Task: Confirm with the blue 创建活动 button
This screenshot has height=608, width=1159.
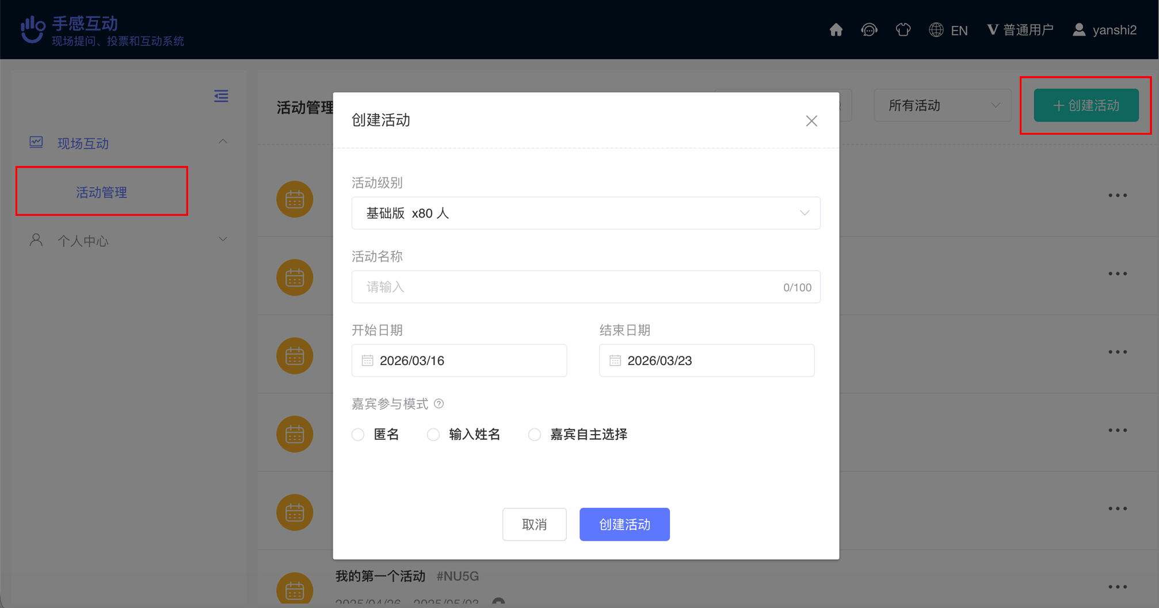Action: tap(624, 525)
